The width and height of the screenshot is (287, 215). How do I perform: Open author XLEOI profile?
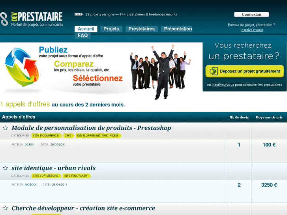point(30,144)
